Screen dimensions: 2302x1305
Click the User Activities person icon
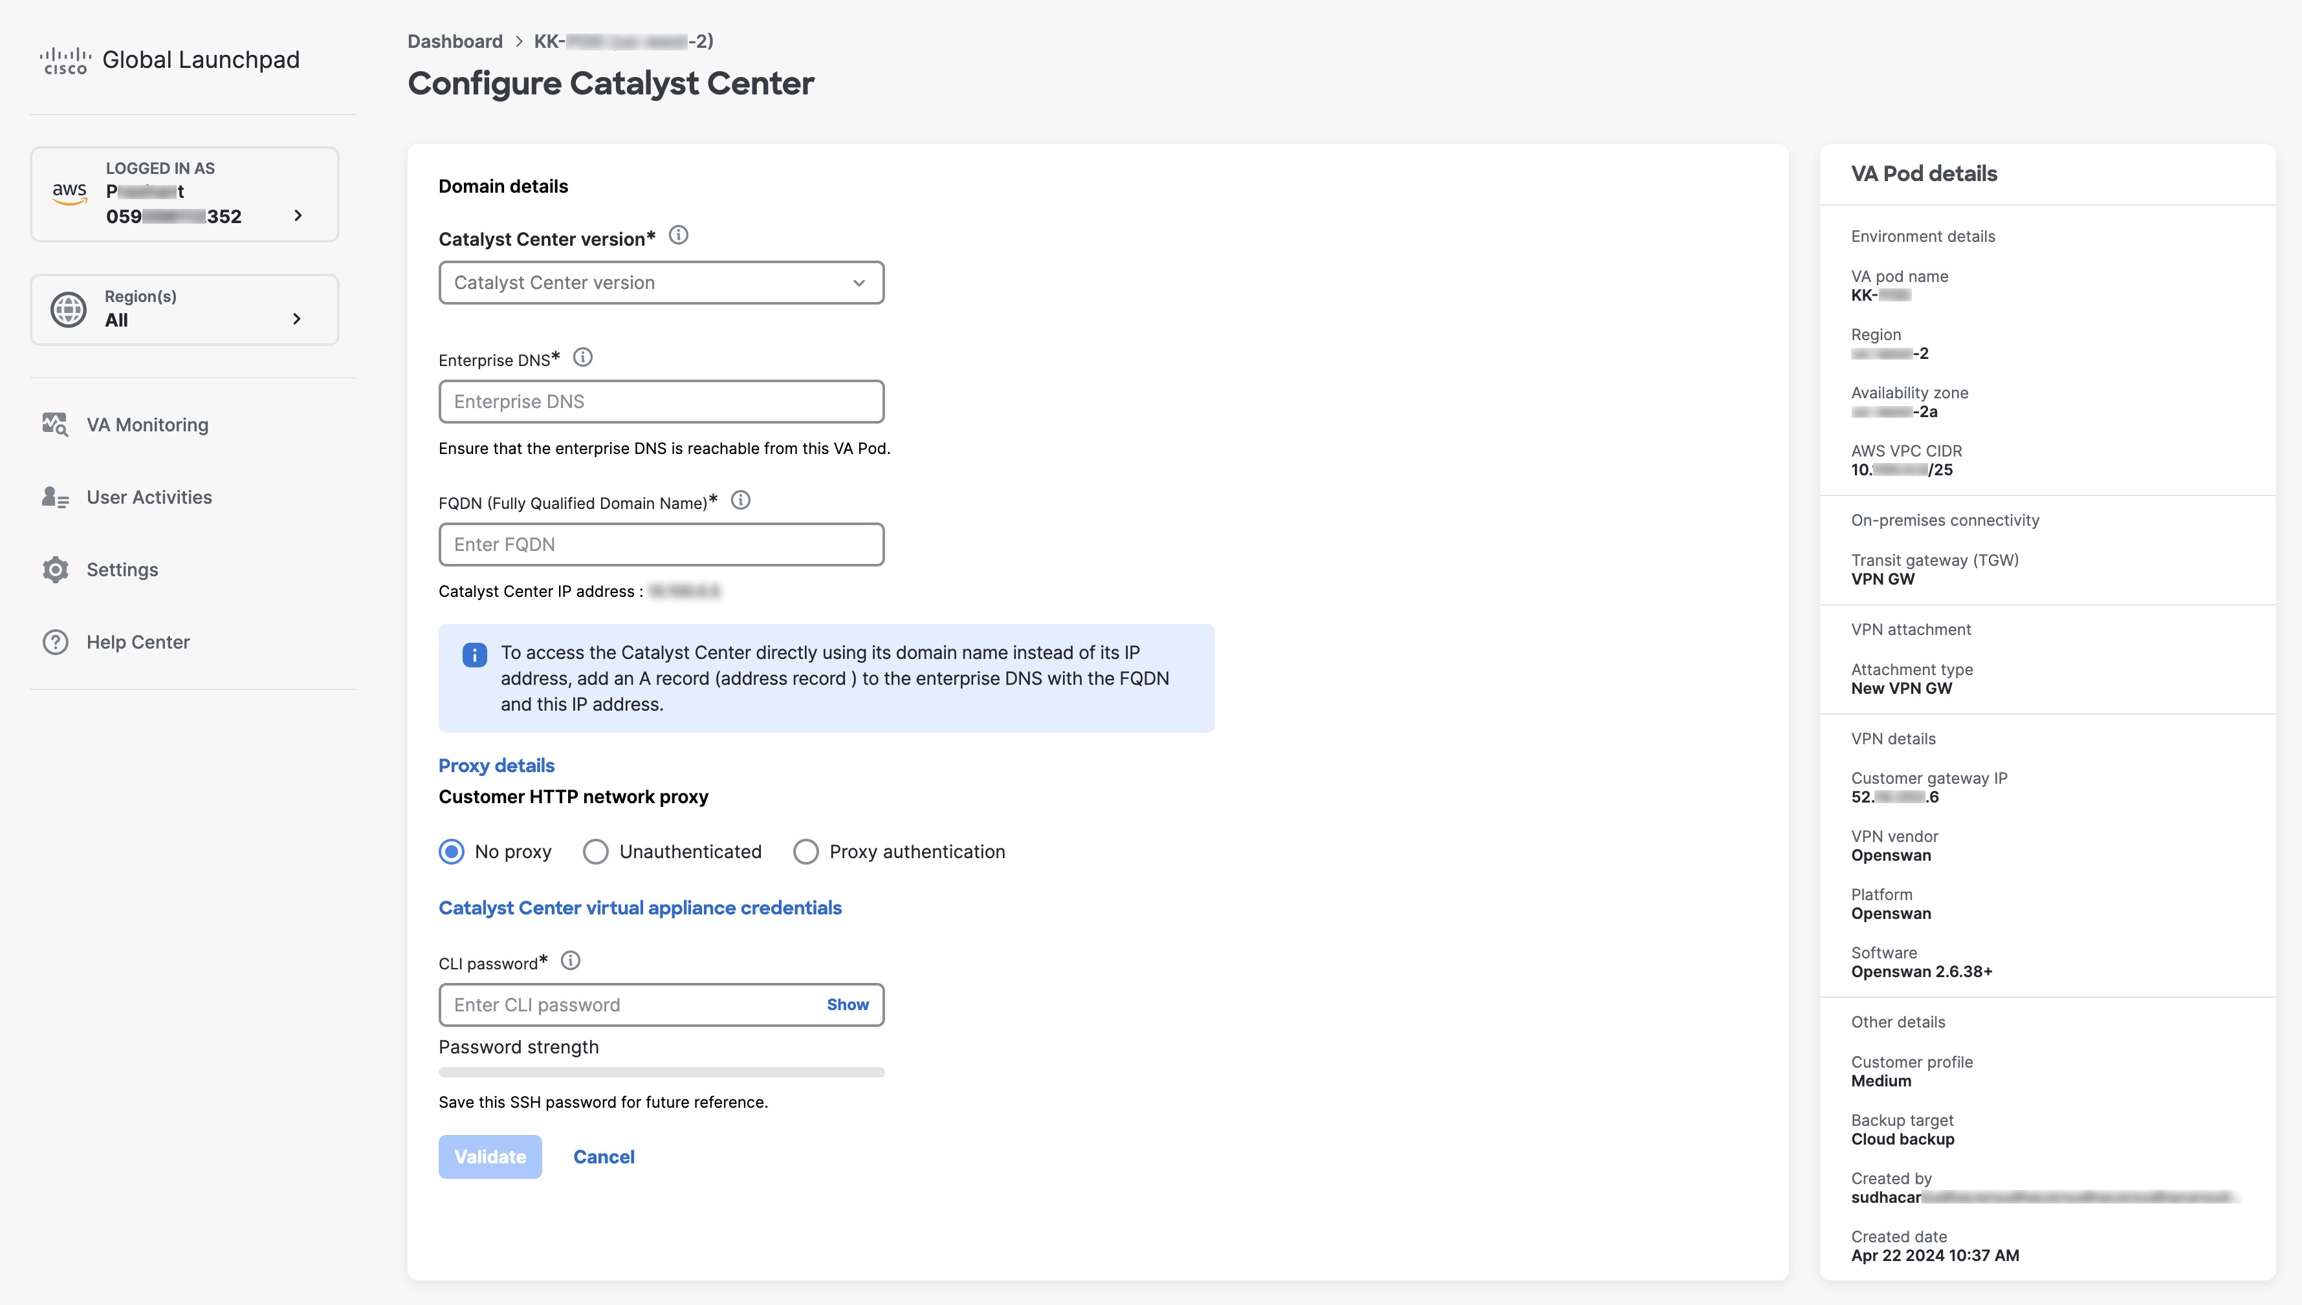55,497
